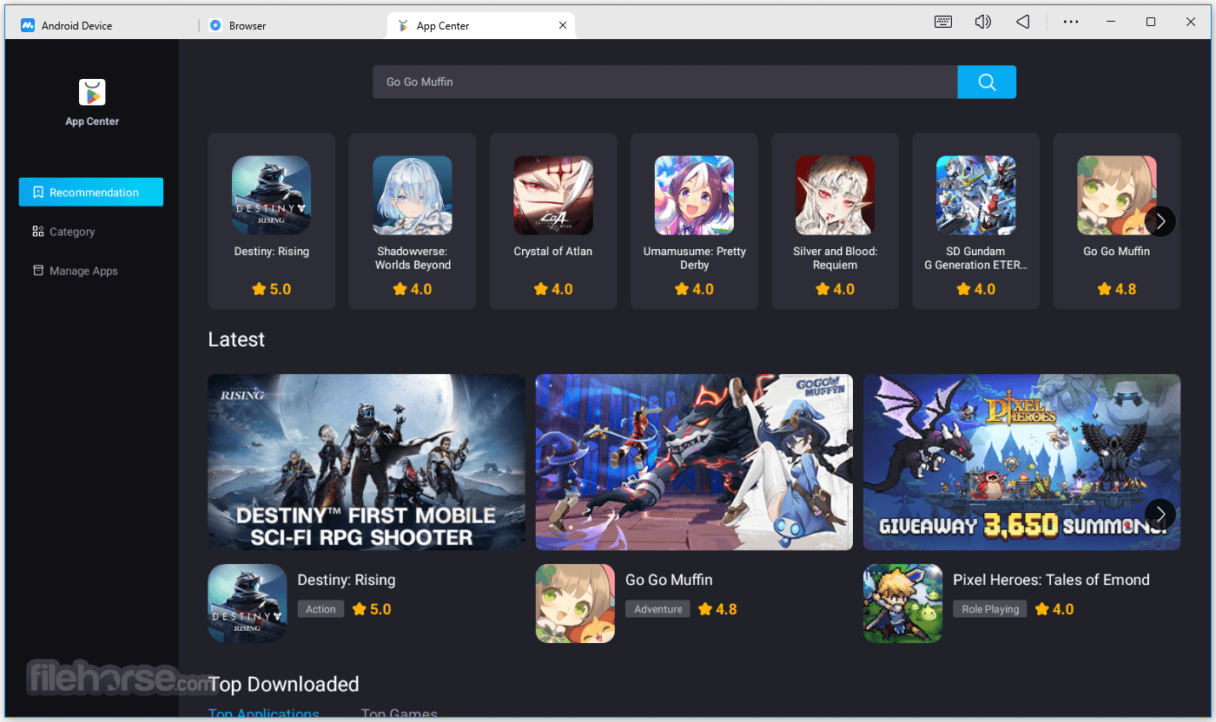1216x722 pixels.
Task: Click Go Go Muffin small icon under Latest
Action: coord(575,603)
